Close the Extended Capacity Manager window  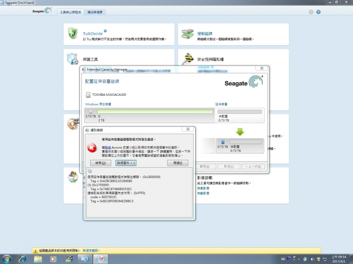(262, 68)
